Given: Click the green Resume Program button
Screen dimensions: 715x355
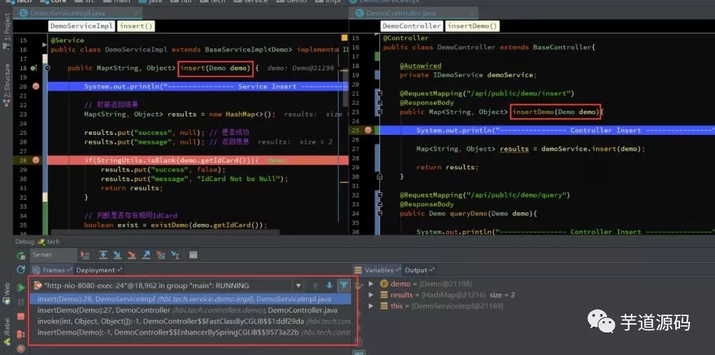Looking at the screenshot, I should pyautogui.click(x=21, y=288).
